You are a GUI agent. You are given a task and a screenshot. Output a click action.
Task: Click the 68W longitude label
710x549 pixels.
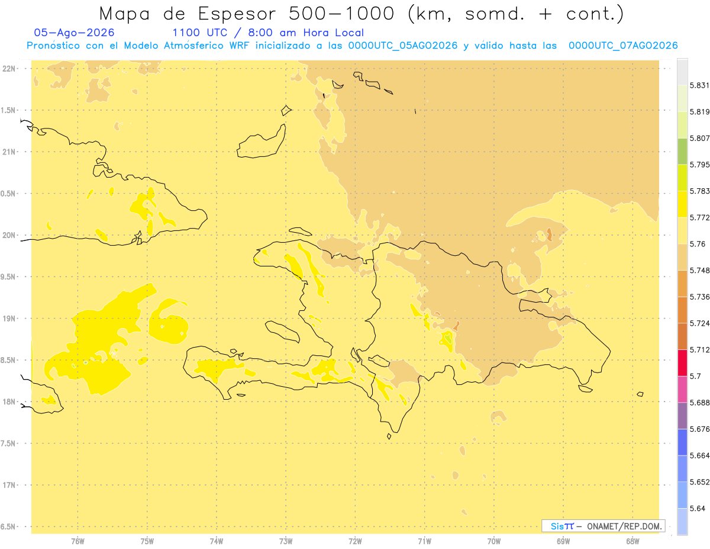632,541
